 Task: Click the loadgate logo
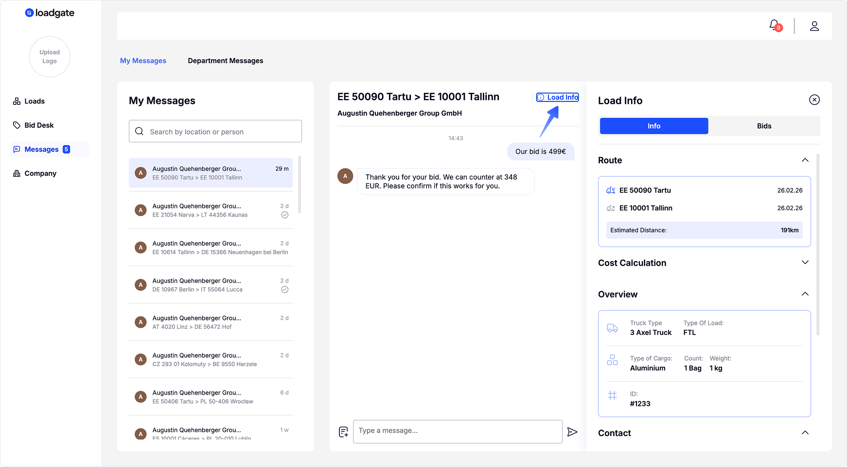50,13
